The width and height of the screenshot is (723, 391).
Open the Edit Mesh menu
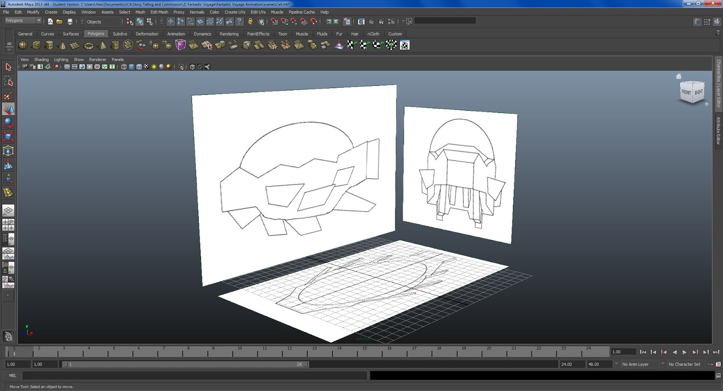point(159,12)
